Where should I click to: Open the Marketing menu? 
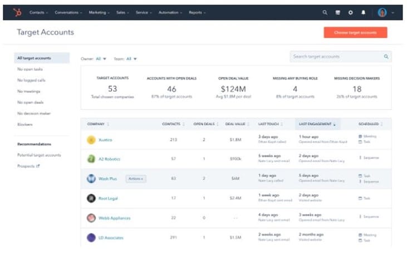tap(99, 12)
